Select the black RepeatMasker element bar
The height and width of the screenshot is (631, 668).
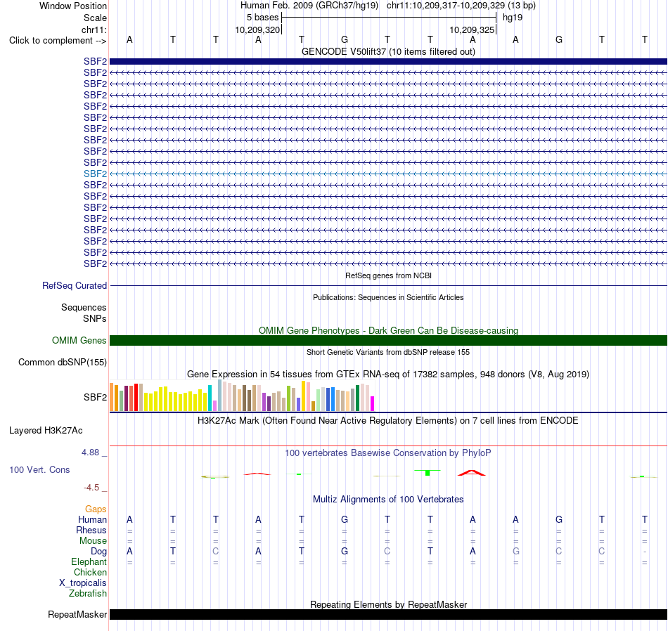(x=388, y=614)
